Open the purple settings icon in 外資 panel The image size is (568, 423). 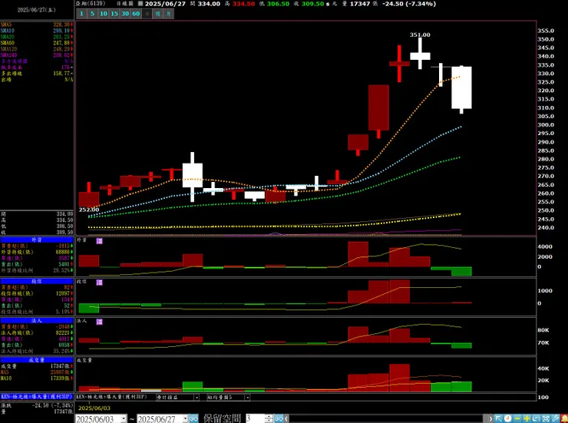tap(99, 241)
